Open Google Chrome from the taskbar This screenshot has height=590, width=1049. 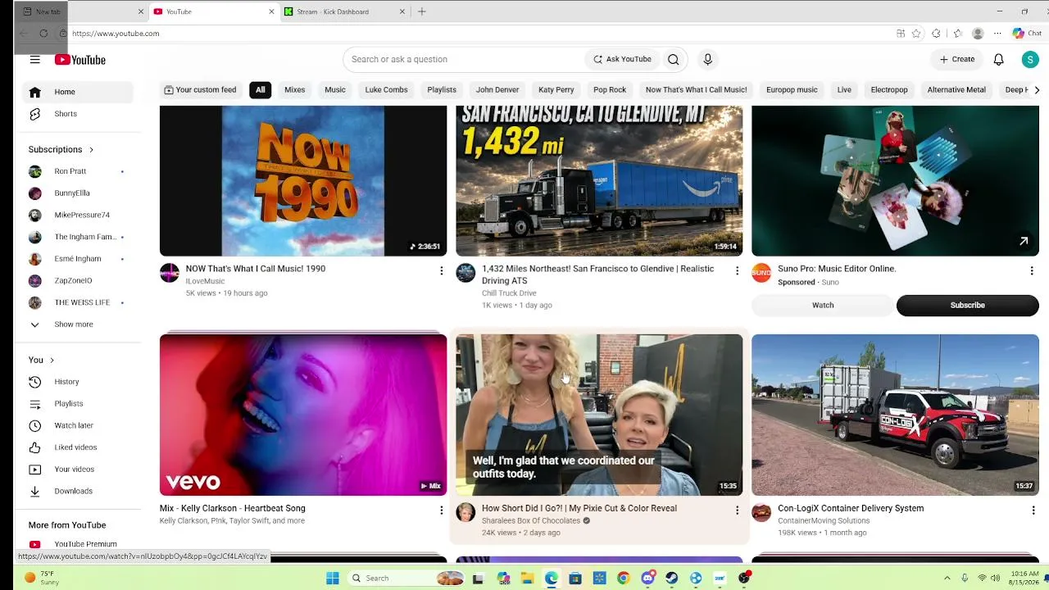(624, 578)
